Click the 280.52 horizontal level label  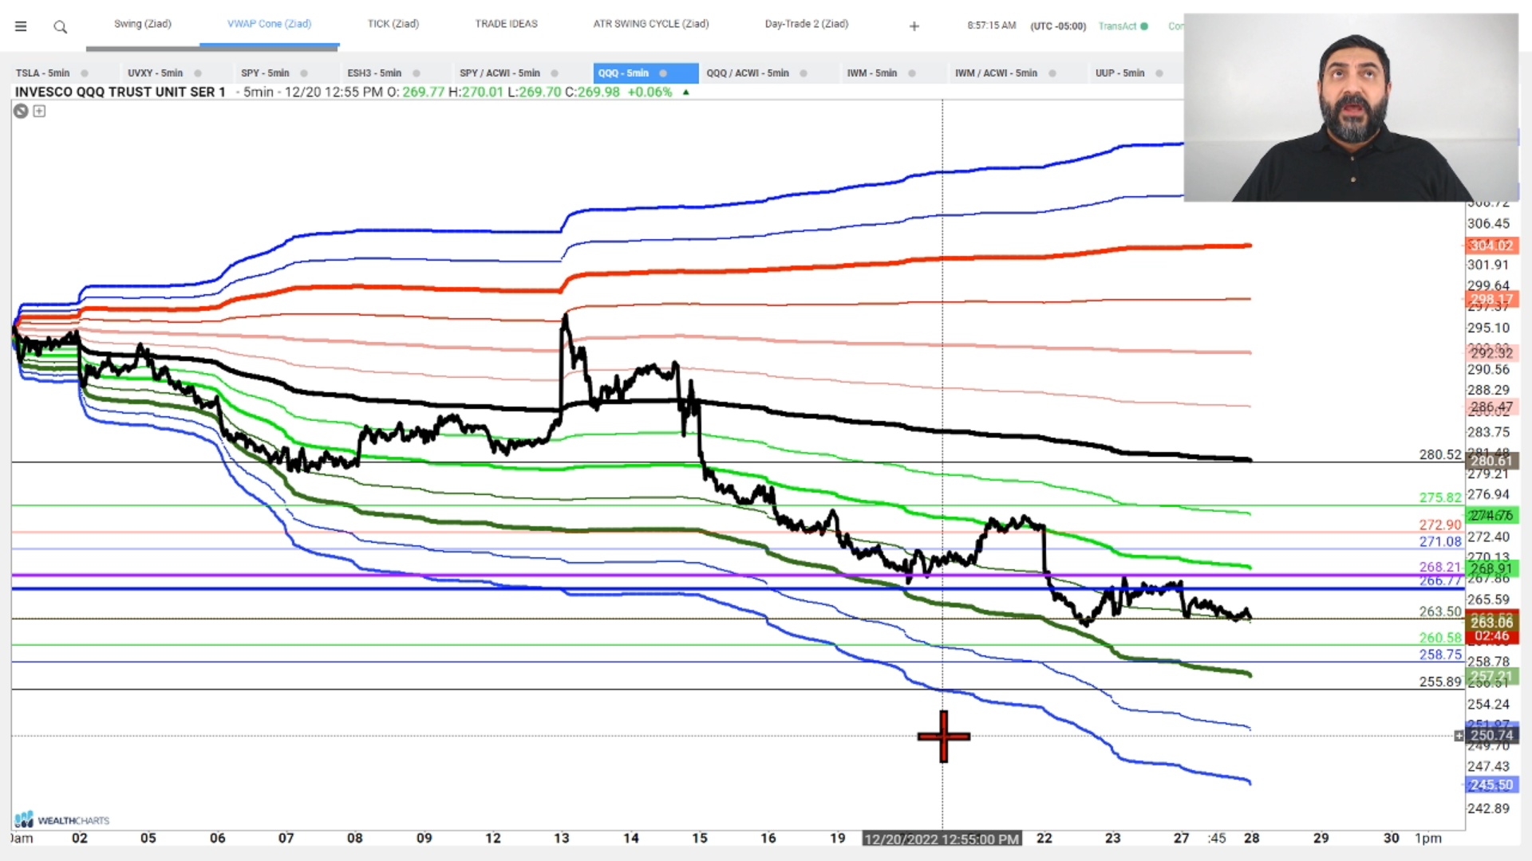(x=1440, y=454)
